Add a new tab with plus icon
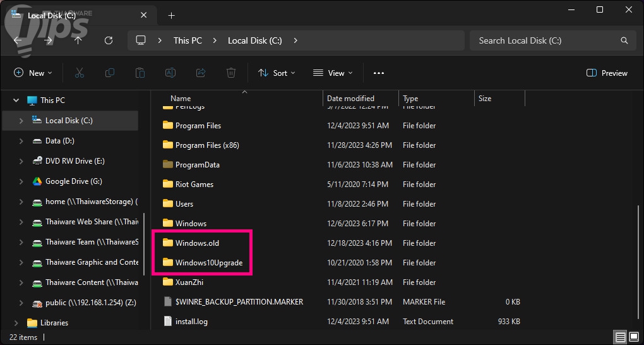644x345 pixels. pyautogui.click(x=172, y=16)
